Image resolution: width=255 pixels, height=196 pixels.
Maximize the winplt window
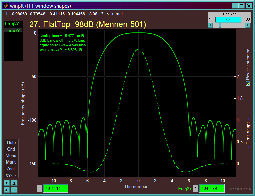click(x=242, y=6)
